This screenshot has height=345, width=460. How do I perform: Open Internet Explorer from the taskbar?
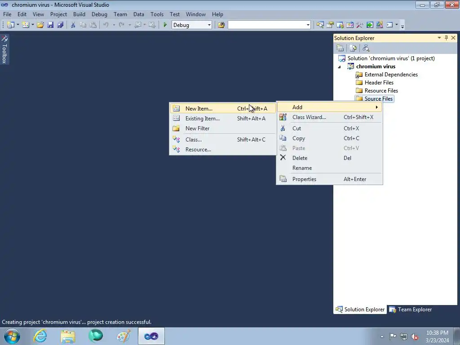pyautogui.click(x=40, y=336)
